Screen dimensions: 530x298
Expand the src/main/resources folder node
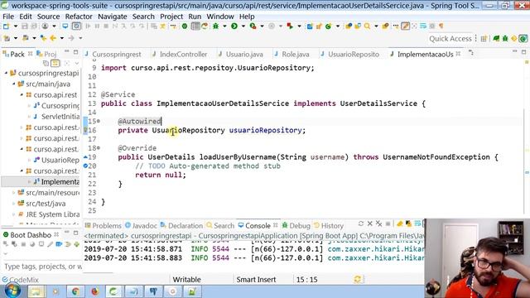pos(14,193)
